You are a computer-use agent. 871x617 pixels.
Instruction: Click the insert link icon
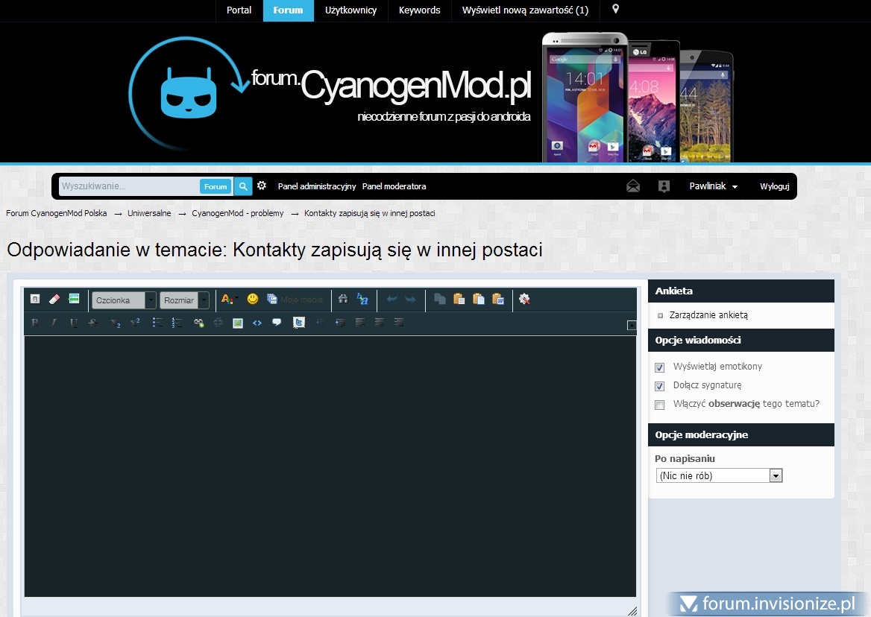pyautogui.click(x=198, y=323)
